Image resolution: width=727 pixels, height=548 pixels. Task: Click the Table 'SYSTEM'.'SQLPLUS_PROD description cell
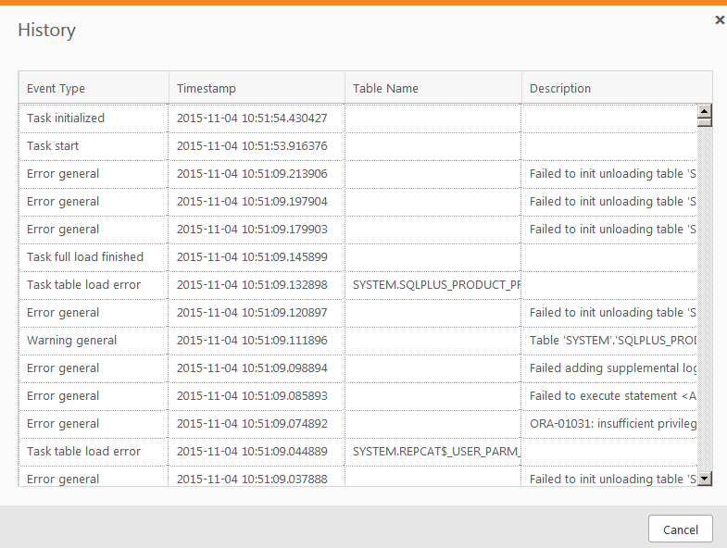coord(611,341)
